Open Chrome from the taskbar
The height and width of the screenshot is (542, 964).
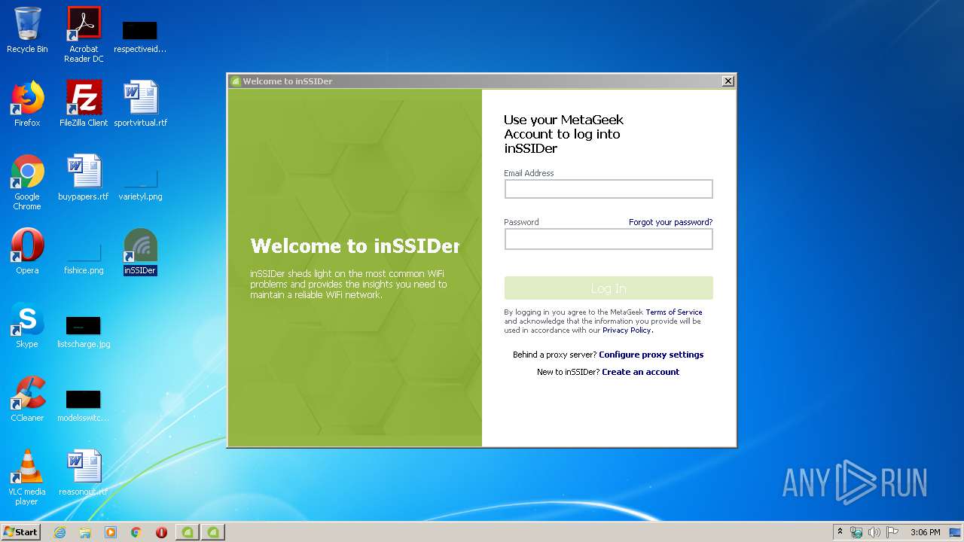click(x=136, y=532)
